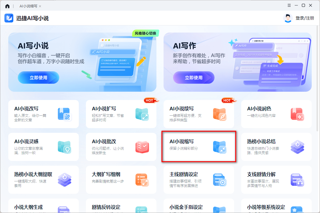Screen dimensions: 320x213
Task: Click the AI小说批改 checklist icon
Action: [x=142, y=147]
